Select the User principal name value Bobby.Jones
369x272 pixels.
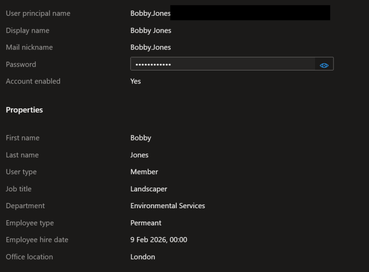point(150,13)
